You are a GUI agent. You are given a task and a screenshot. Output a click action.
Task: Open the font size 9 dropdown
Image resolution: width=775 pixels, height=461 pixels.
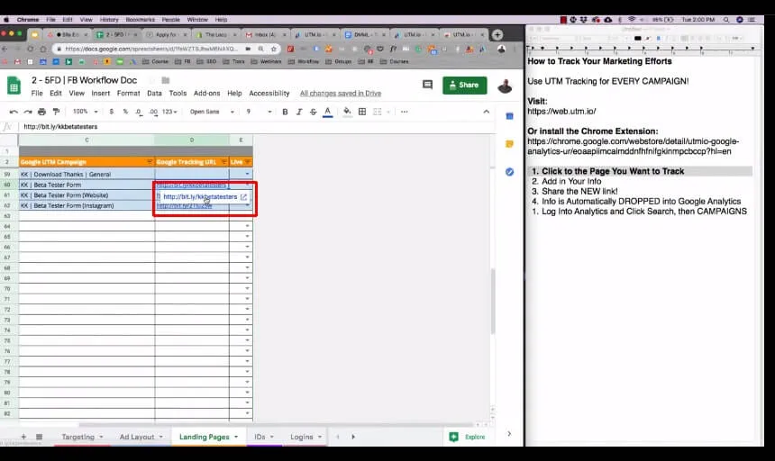[x=259, y=112]
